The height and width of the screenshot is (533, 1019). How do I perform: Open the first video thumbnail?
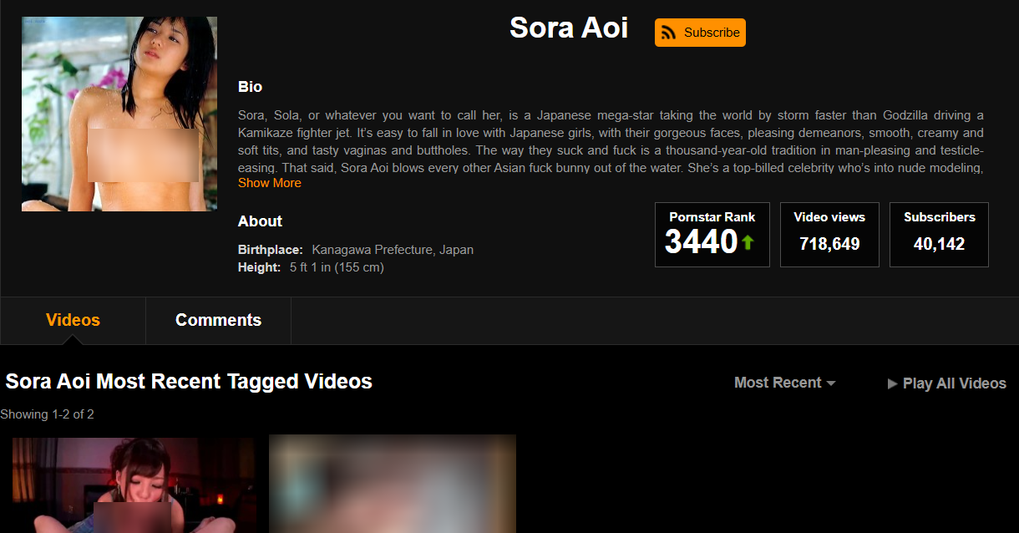(134, 485)
